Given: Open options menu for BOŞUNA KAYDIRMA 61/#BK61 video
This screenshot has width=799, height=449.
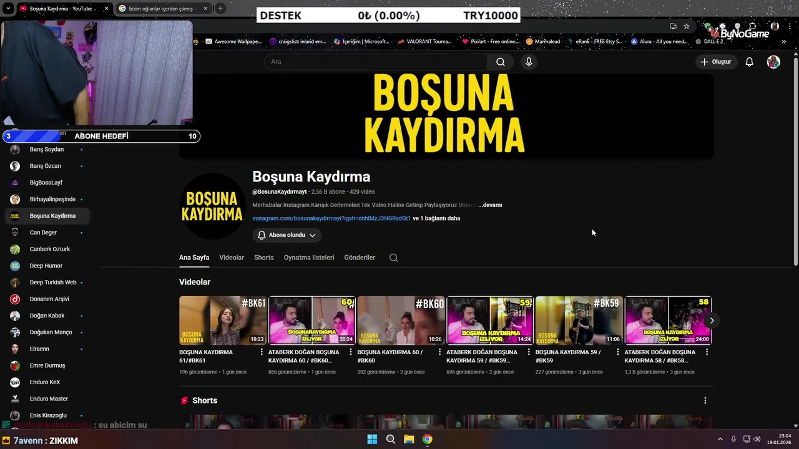Looking at the screenshot, I should (262, 352).
